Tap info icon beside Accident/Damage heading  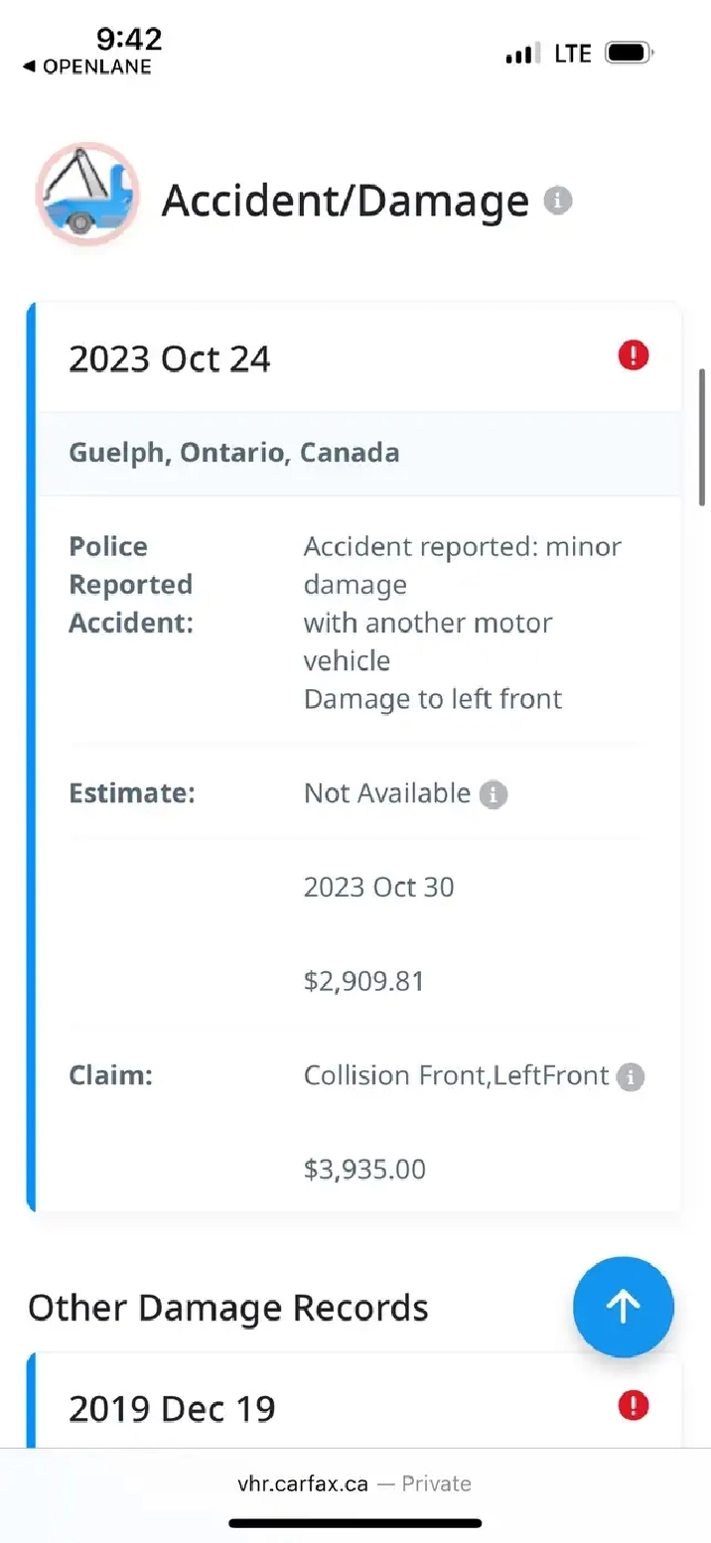pos(558,202)
